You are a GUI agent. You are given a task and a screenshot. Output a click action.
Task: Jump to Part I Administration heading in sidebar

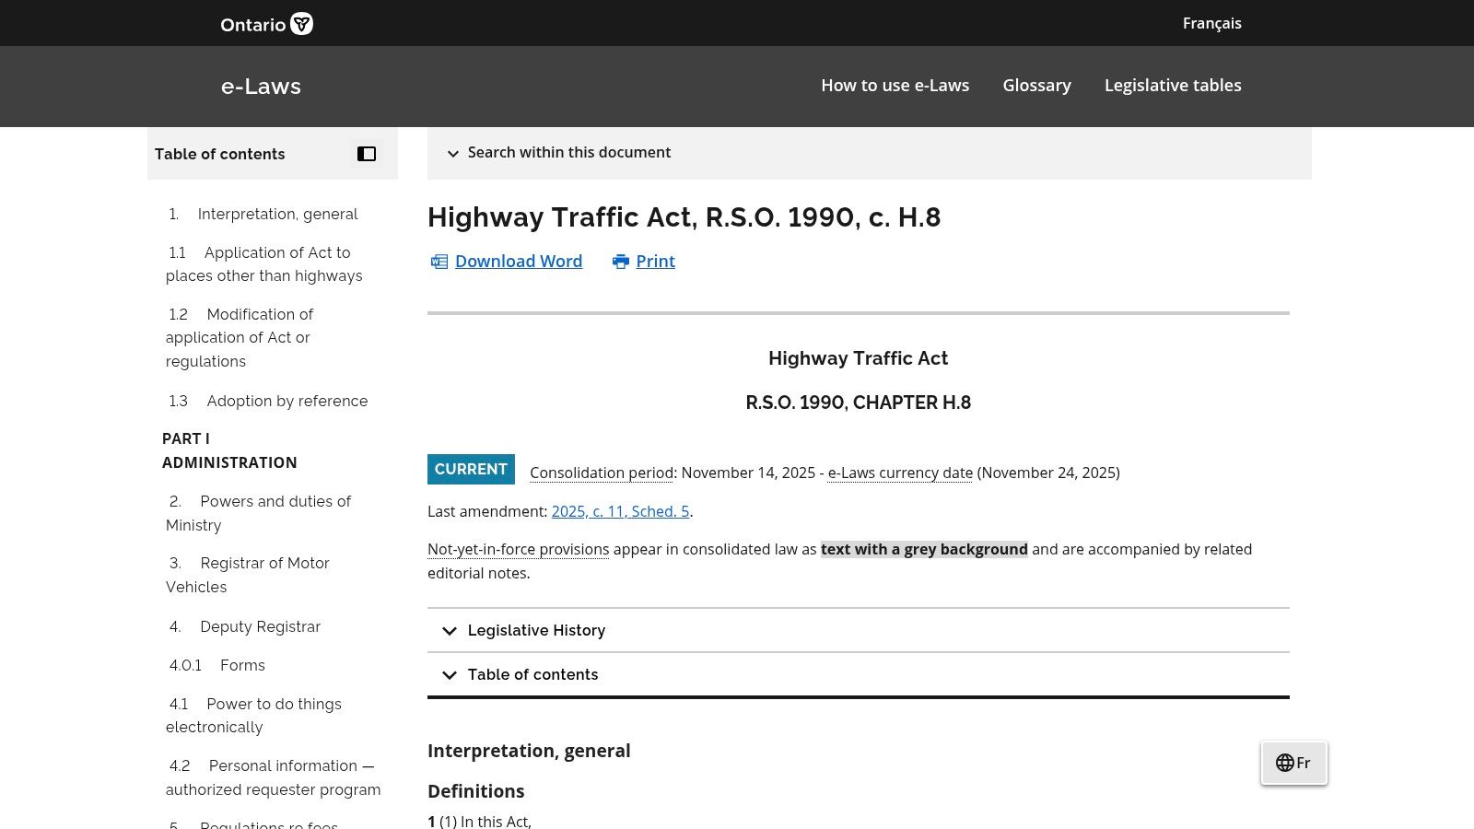pyautogui.click(x=229, y=450)
